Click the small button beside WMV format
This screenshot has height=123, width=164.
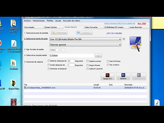64,50
